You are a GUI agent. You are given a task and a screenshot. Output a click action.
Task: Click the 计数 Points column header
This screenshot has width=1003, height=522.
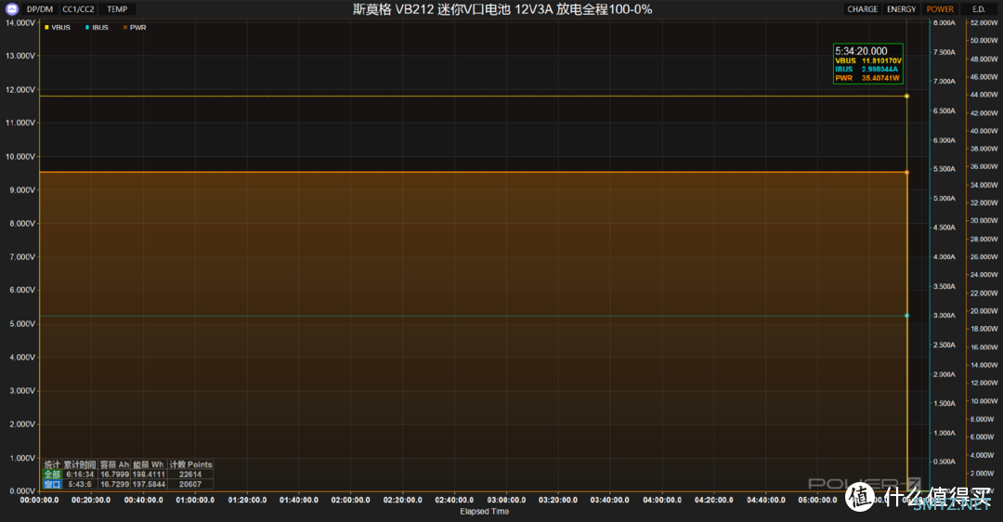point(190,464)
